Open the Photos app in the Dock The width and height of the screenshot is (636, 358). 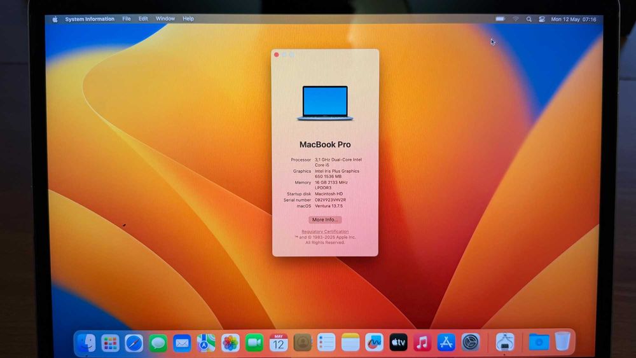230,343
